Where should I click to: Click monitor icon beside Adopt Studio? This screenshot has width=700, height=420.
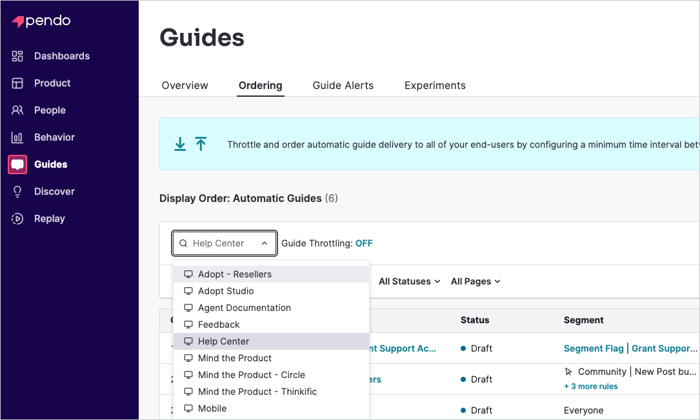(x=188, y=291)
